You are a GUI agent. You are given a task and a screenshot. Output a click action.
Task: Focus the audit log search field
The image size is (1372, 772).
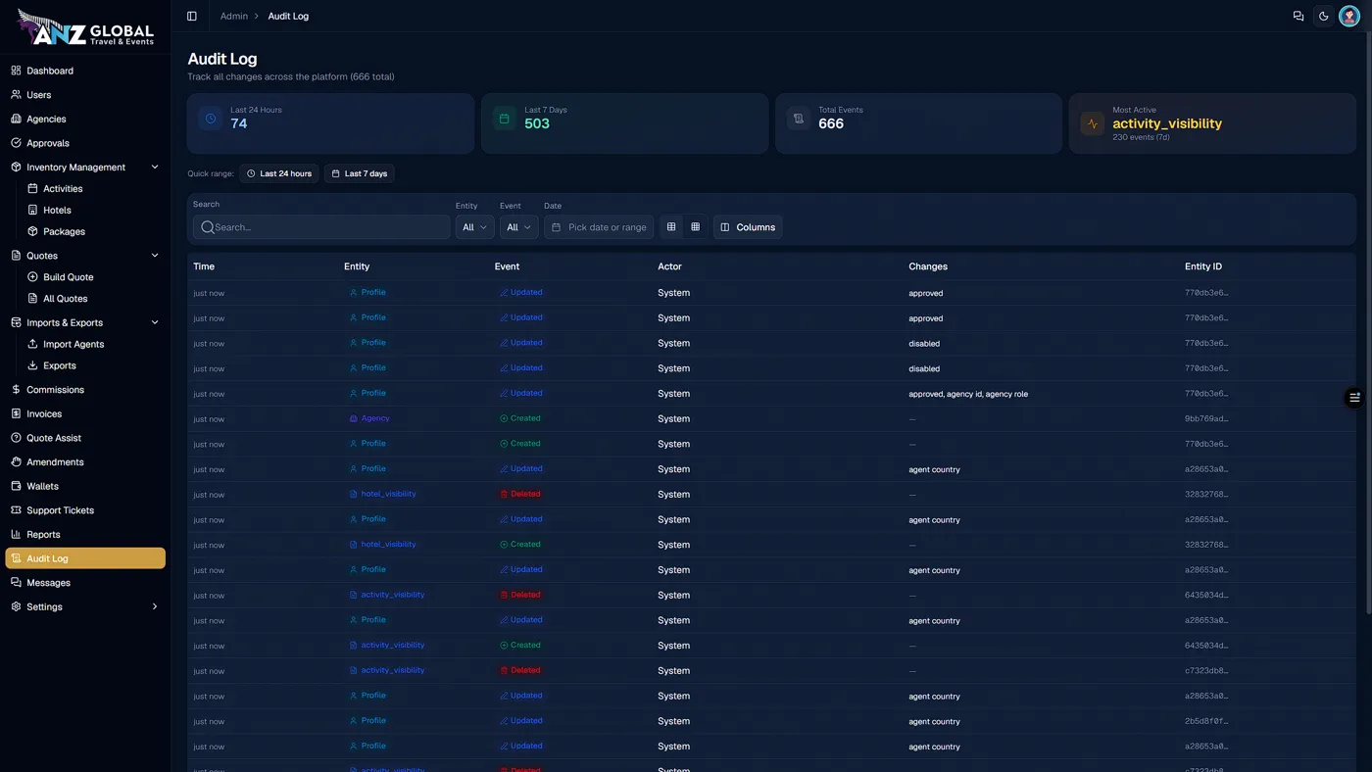321,227
